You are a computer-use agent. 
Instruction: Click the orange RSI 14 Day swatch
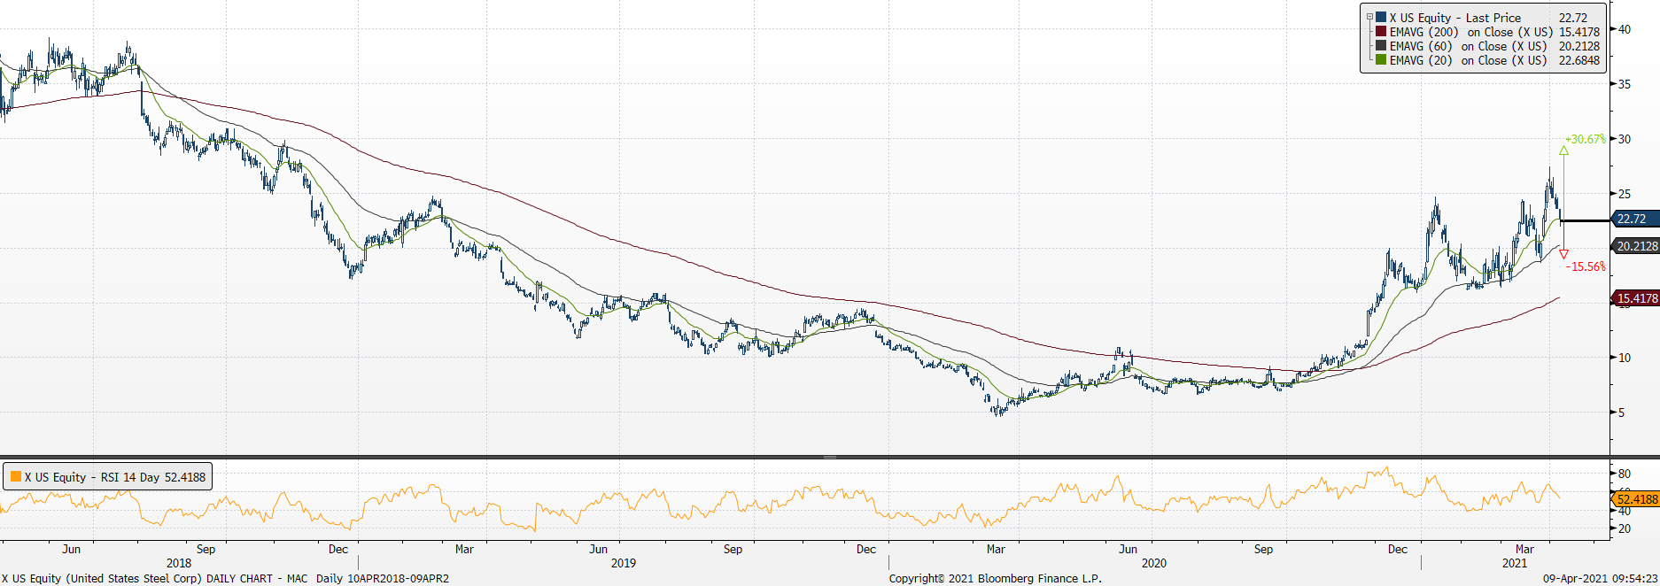16,477
